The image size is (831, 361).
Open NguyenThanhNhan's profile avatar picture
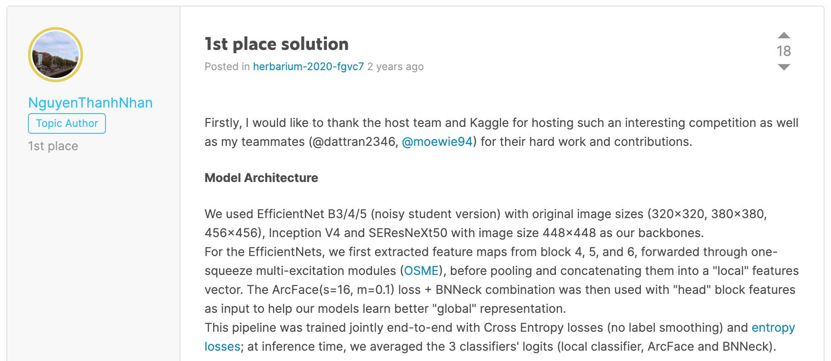click(56, 55)
